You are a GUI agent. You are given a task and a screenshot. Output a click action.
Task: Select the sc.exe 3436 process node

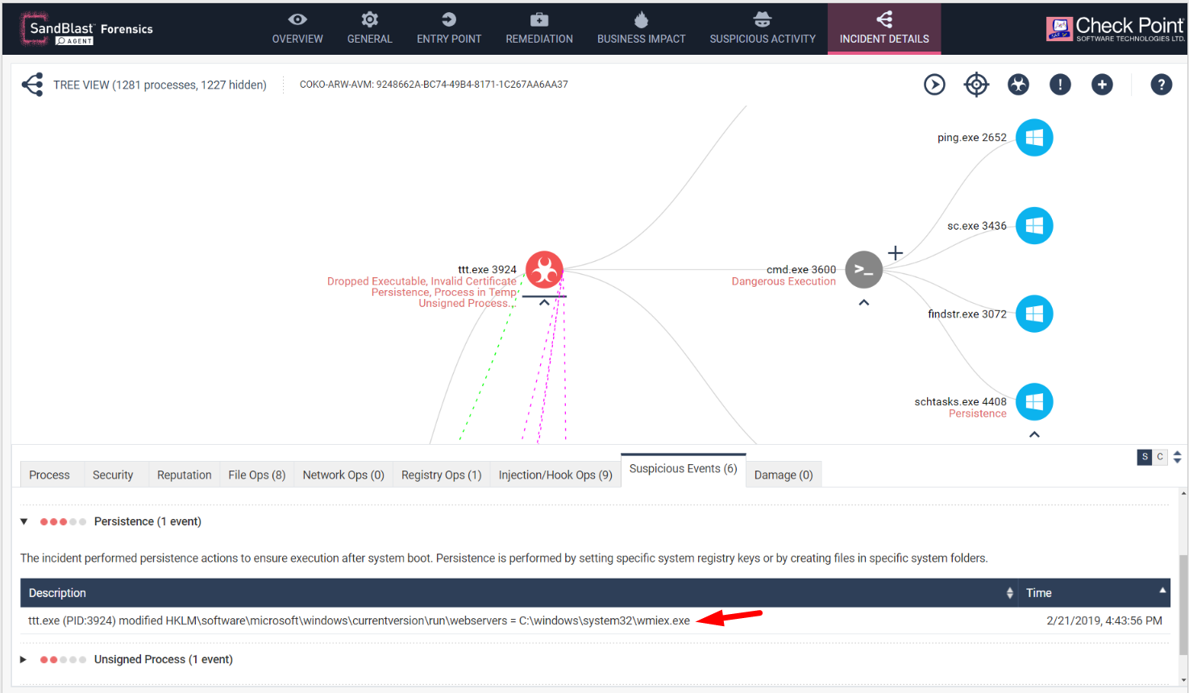point(1034,226)
